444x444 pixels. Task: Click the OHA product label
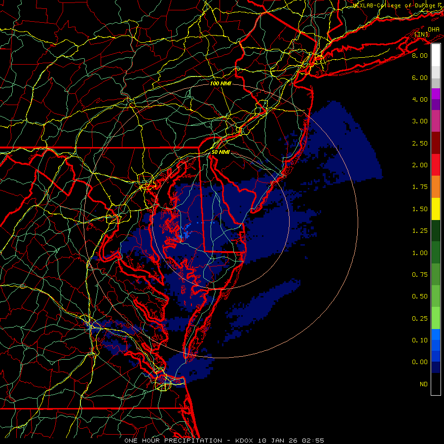(x=434, y=29)
